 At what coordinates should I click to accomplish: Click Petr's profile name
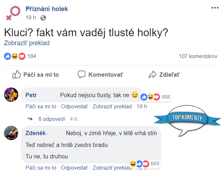click(x=32, y=95)
